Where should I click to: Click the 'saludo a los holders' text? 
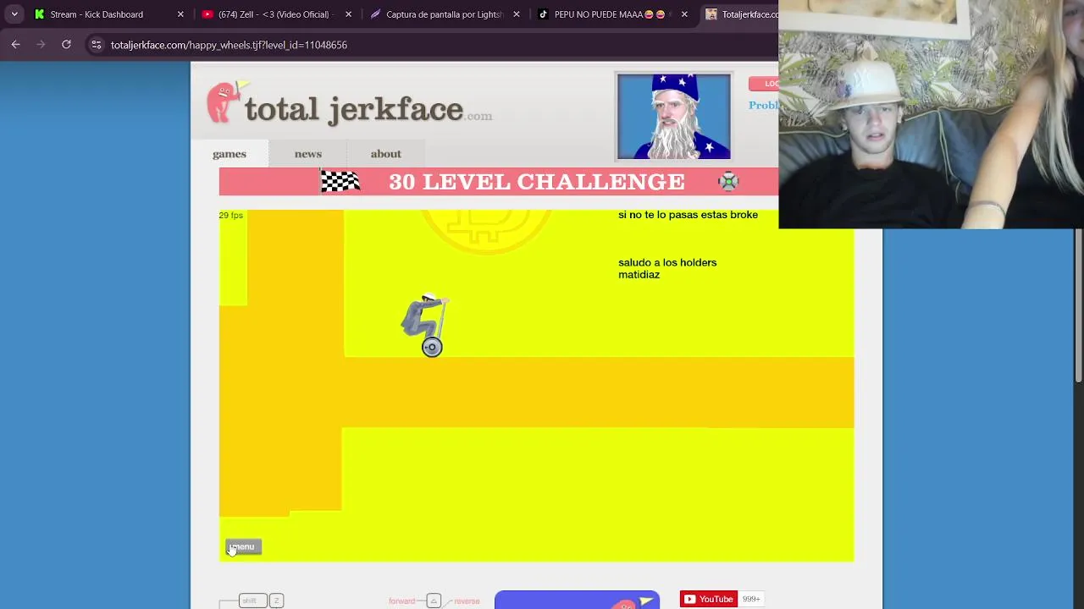[667, 262]
